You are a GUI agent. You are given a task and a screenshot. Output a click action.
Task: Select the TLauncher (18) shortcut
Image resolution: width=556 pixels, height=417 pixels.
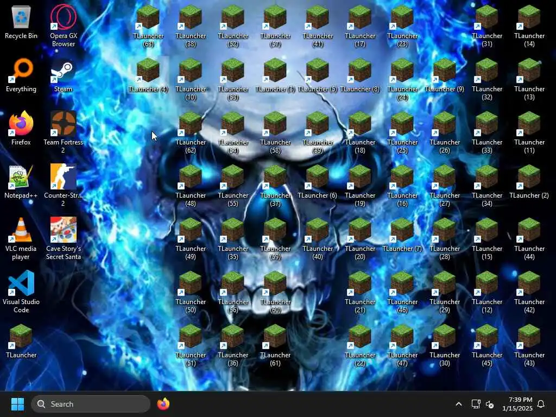tap(360, 132)
